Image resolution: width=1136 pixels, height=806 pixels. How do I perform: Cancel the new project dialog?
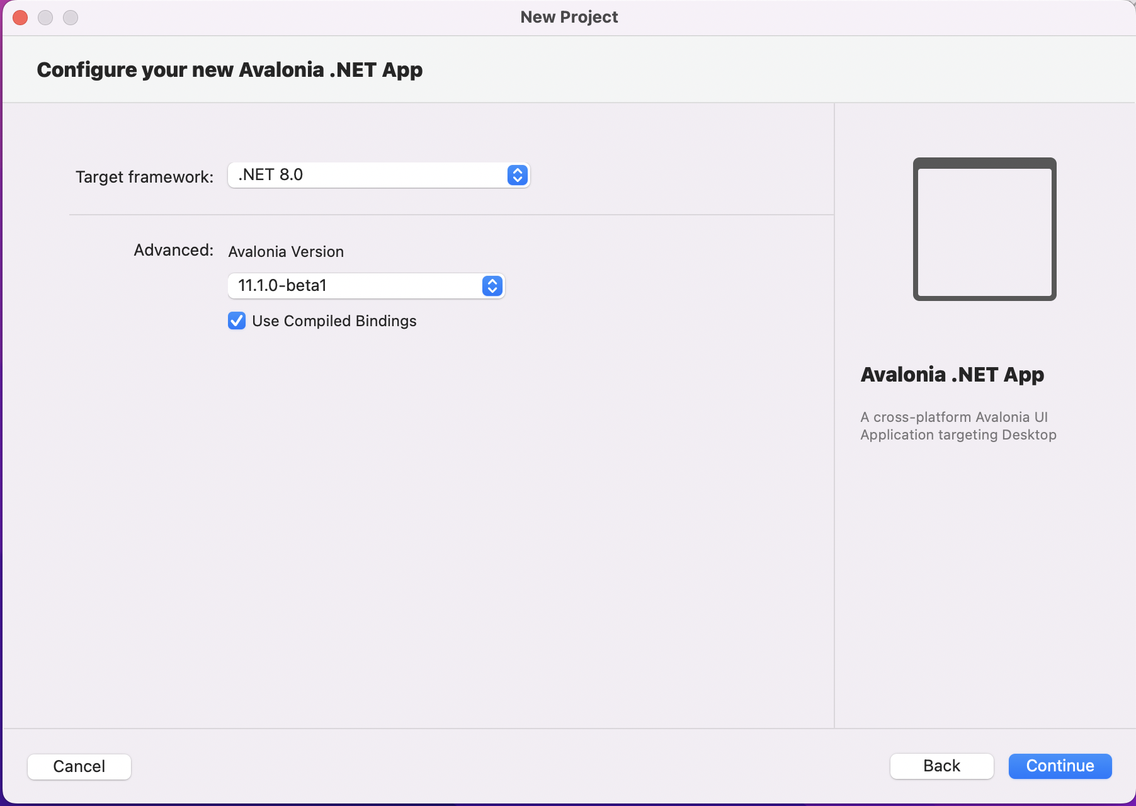point(79,766)
